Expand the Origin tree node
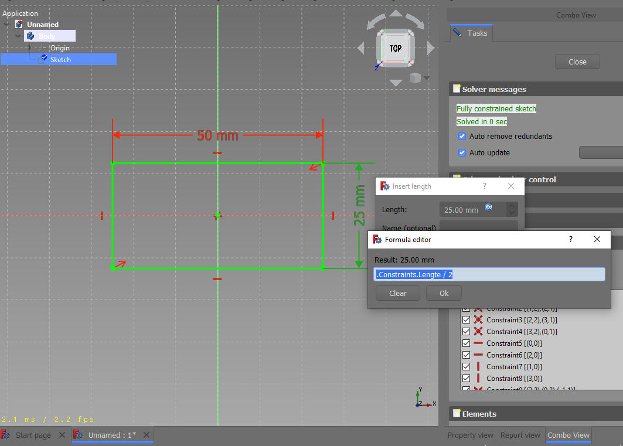 pos(29,47)
